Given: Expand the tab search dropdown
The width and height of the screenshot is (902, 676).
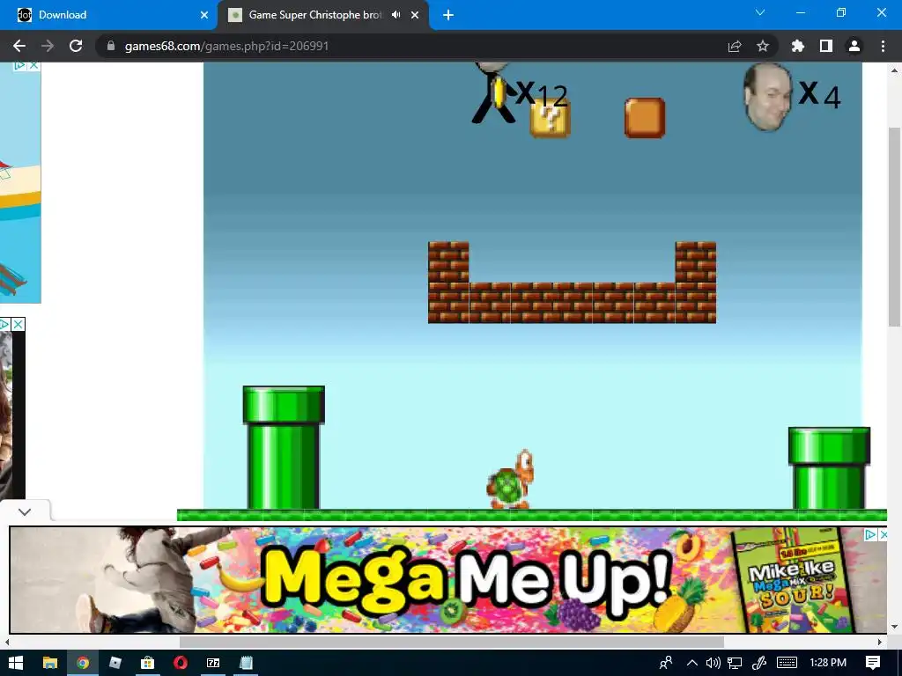Looking at the screenshot, I should coord(760,12).
